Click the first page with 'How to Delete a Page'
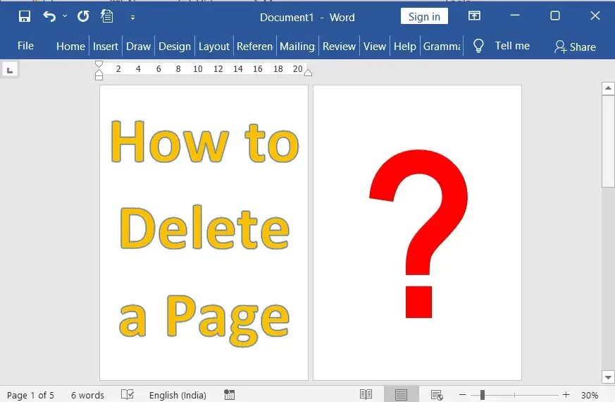The width and height of the screenshot is (615, 402). click(x=204, y=233)
